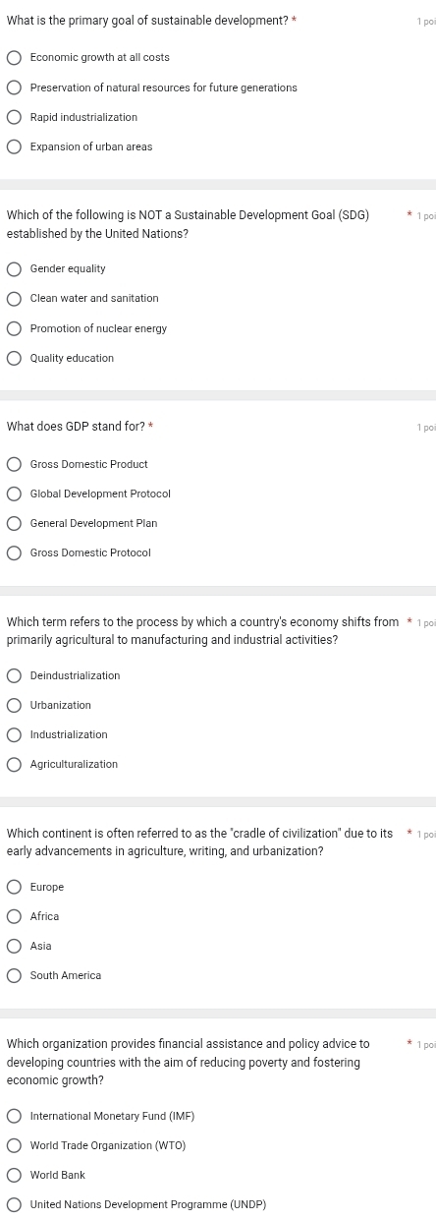Choose 'Africa' continent option
436x1220 pixels.
[14, 916]
